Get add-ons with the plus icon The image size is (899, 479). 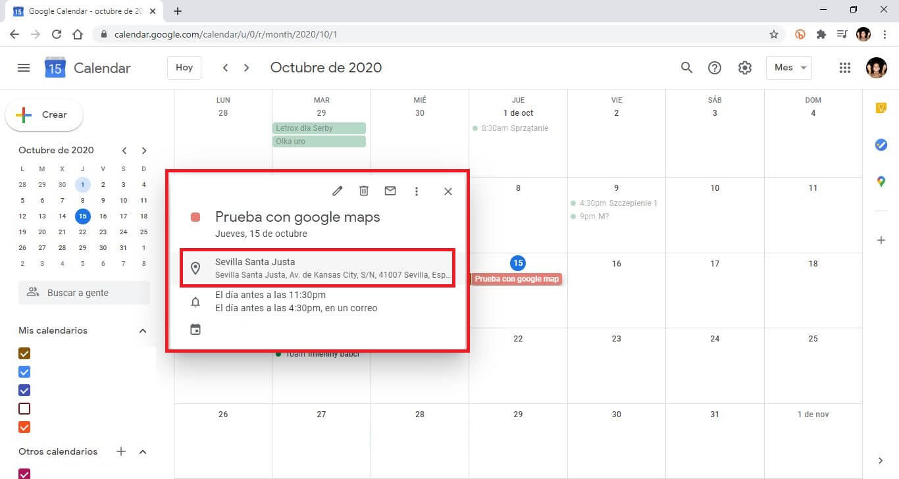pyautogui.click(x=881, y=240)
